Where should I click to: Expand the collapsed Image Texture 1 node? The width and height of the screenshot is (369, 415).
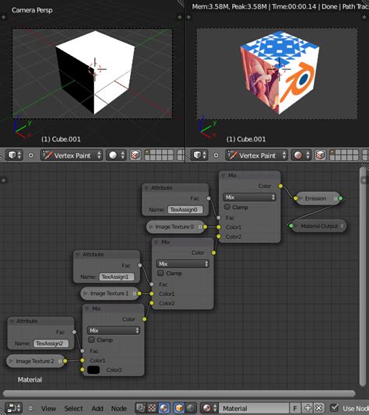[x=86, y=293]
